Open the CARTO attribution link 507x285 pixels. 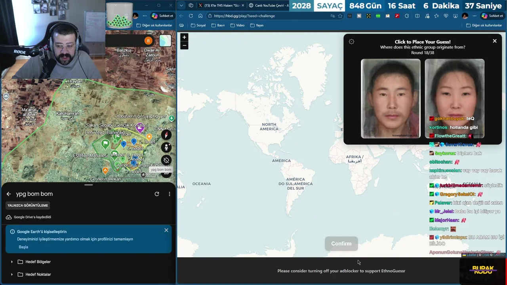click(x=498, y=255)
